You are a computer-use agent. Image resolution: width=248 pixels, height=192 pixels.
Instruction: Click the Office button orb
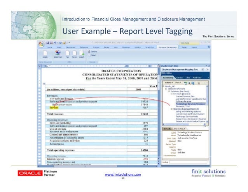pos(41,44)
